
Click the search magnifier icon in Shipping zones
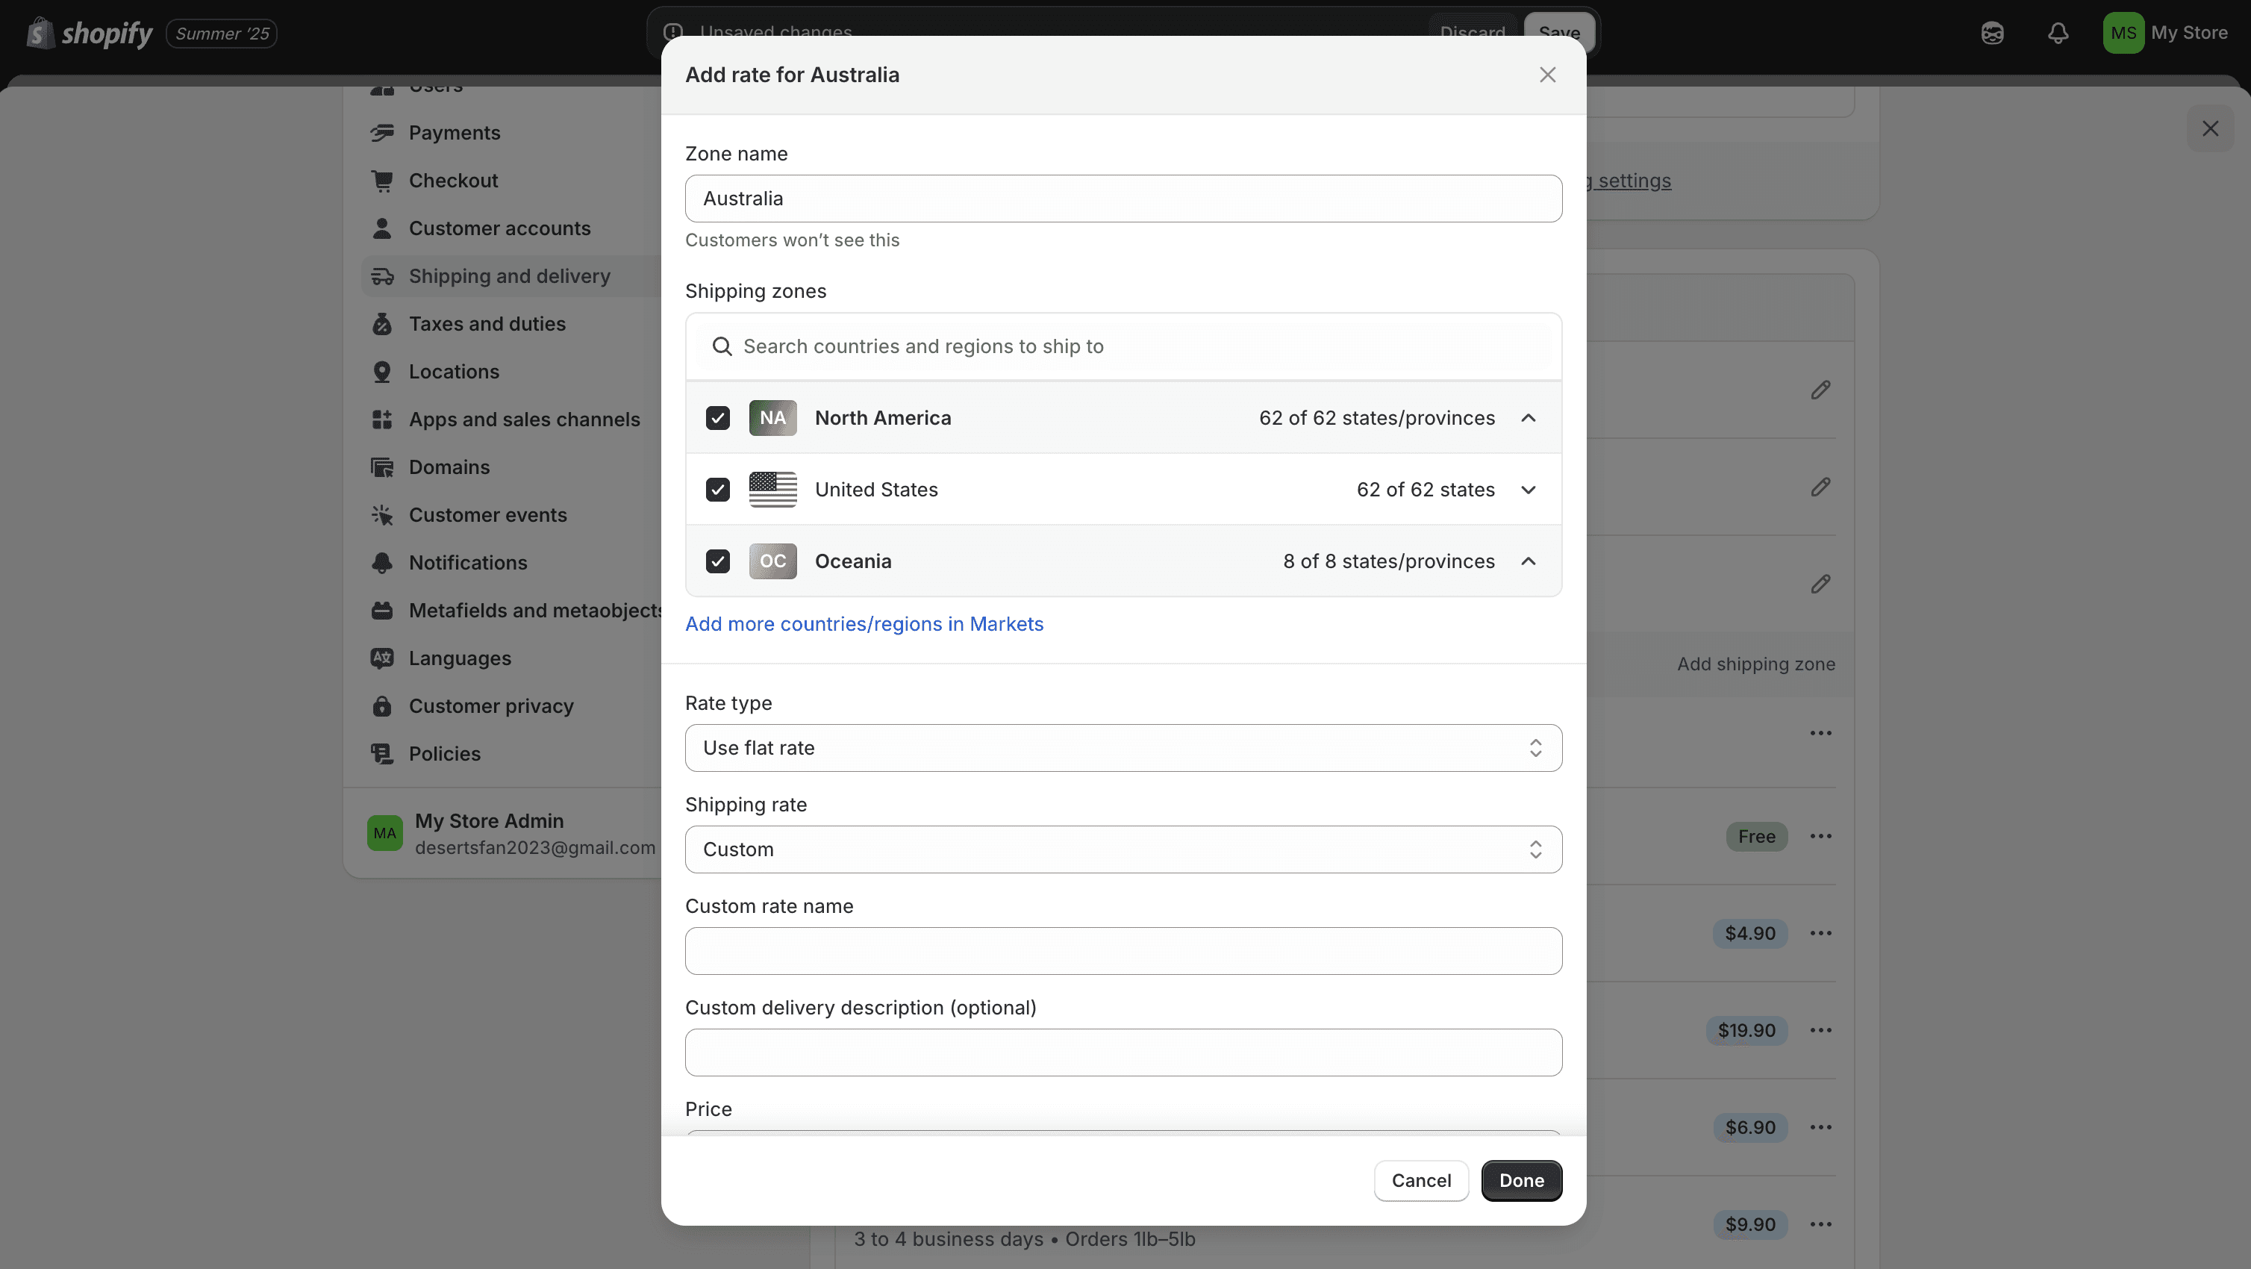[722, 347]
